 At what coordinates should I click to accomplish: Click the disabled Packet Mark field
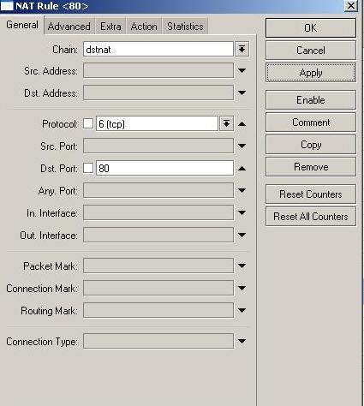pyautogui.click(x=158, y=266)
